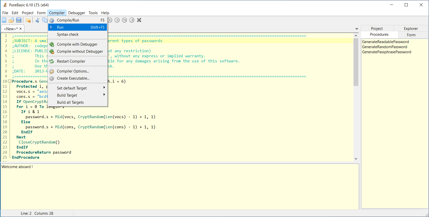The width and height of the screenshot is (429, 217).
Task: Close the Compiler menu via its menu bar title
Action: click(57, 13)
